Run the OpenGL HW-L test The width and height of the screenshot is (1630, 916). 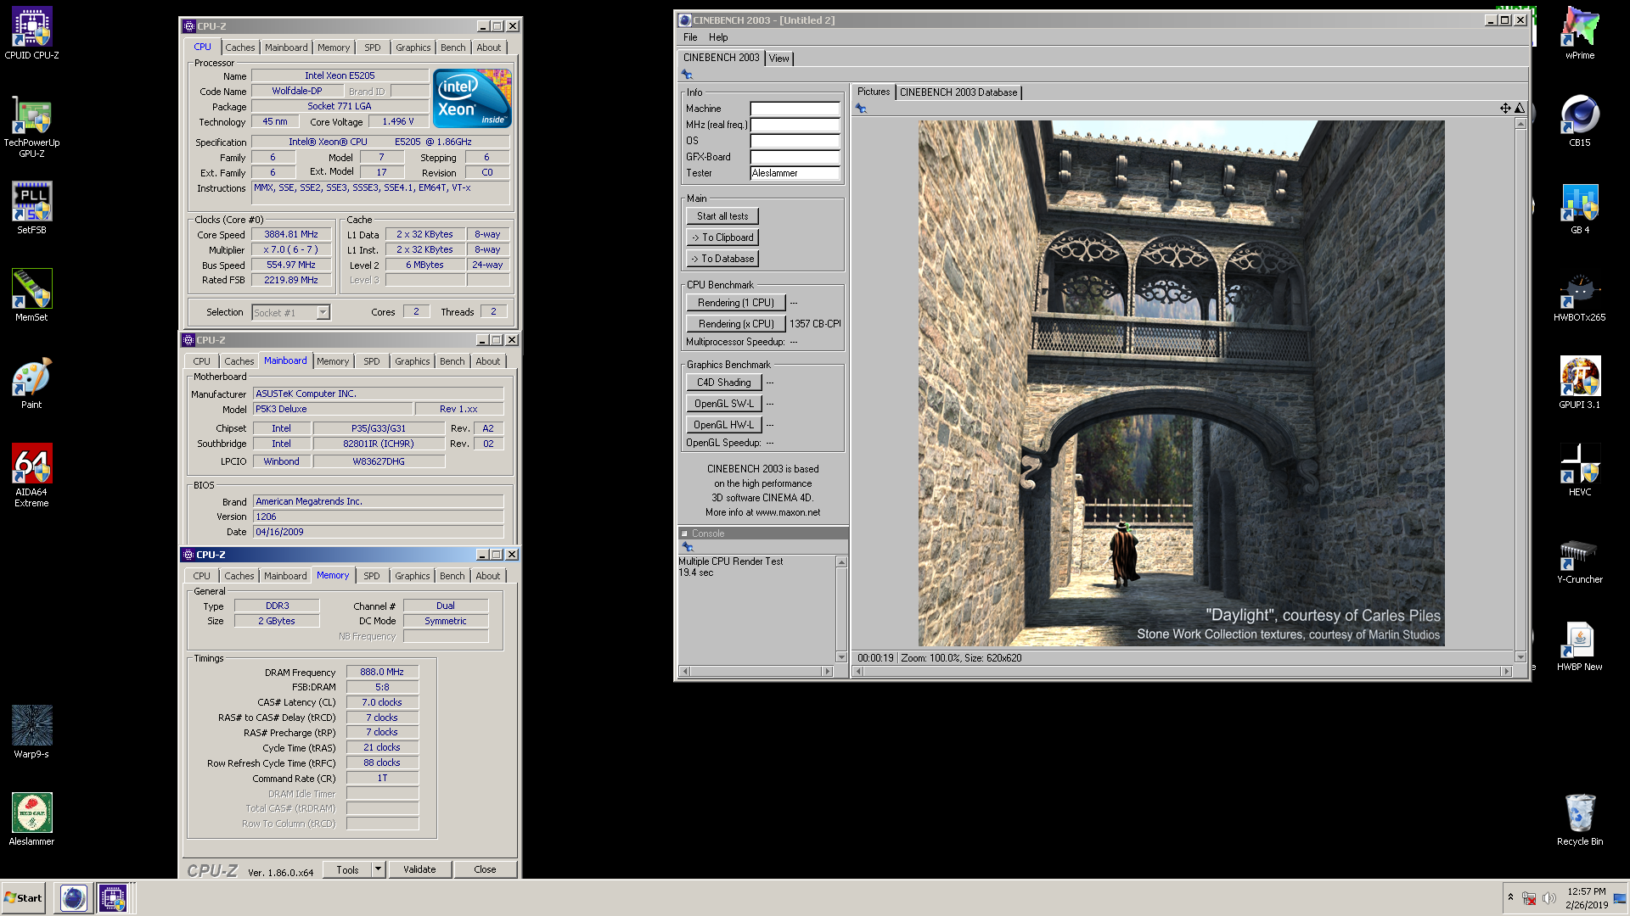(724, 425)
